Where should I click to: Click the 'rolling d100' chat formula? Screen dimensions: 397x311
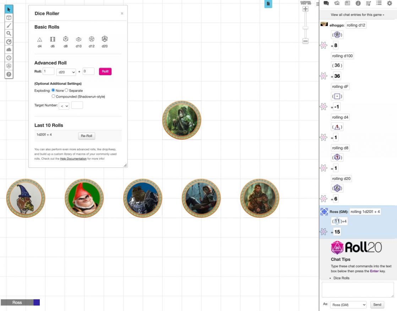coord(342,56)
